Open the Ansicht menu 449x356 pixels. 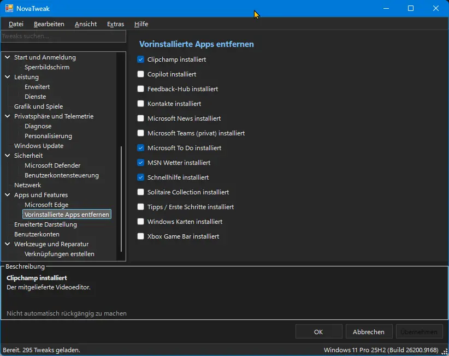tap(86, 24)
